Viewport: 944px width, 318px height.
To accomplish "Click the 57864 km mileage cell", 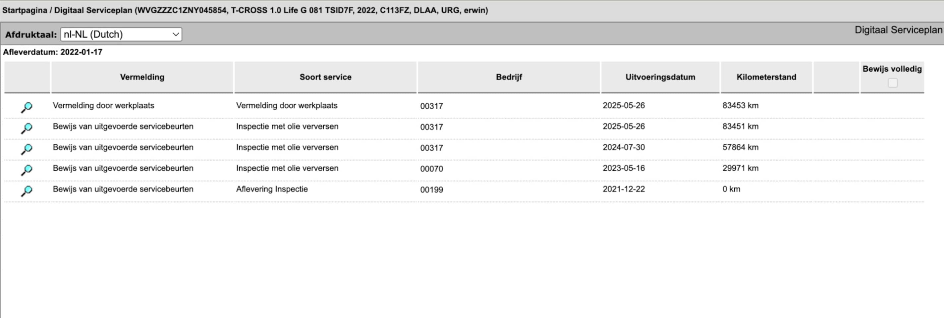I will (x=740, y=147).
